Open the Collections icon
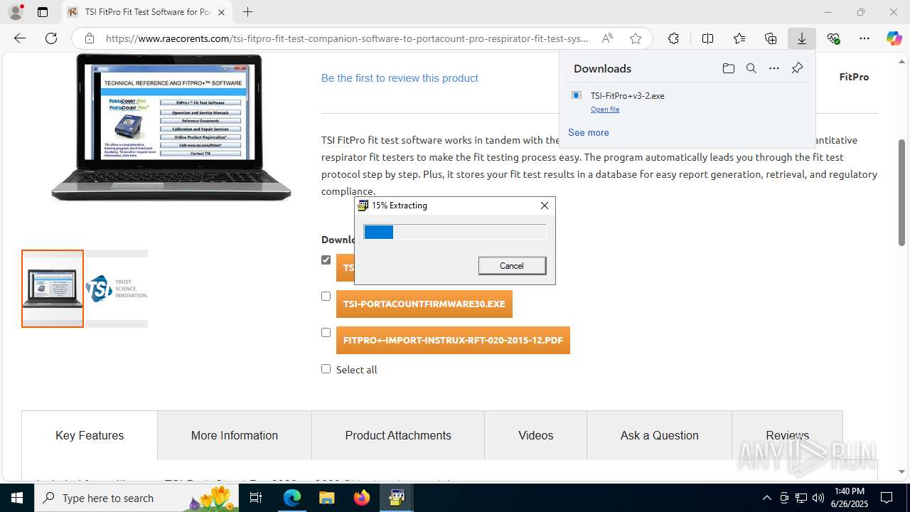The width and height of the screenshot is (910, 512). coord(771,38)
